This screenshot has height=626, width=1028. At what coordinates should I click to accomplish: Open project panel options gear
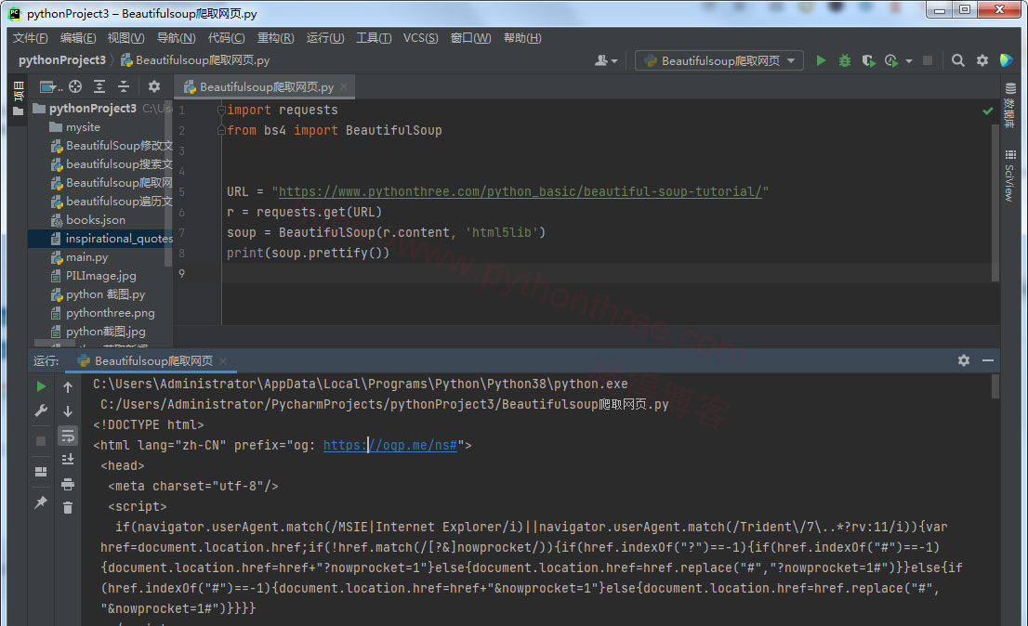[x=154, y=86]
